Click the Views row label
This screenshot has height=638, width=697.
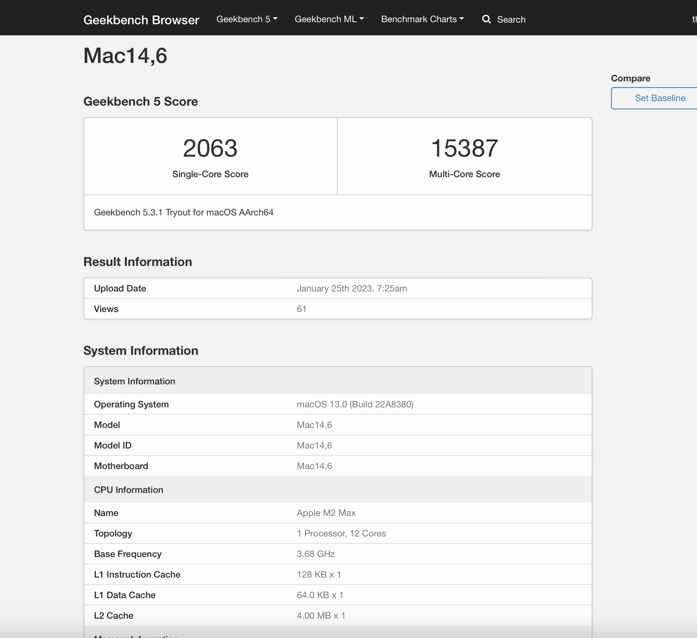tap(106, 309)
